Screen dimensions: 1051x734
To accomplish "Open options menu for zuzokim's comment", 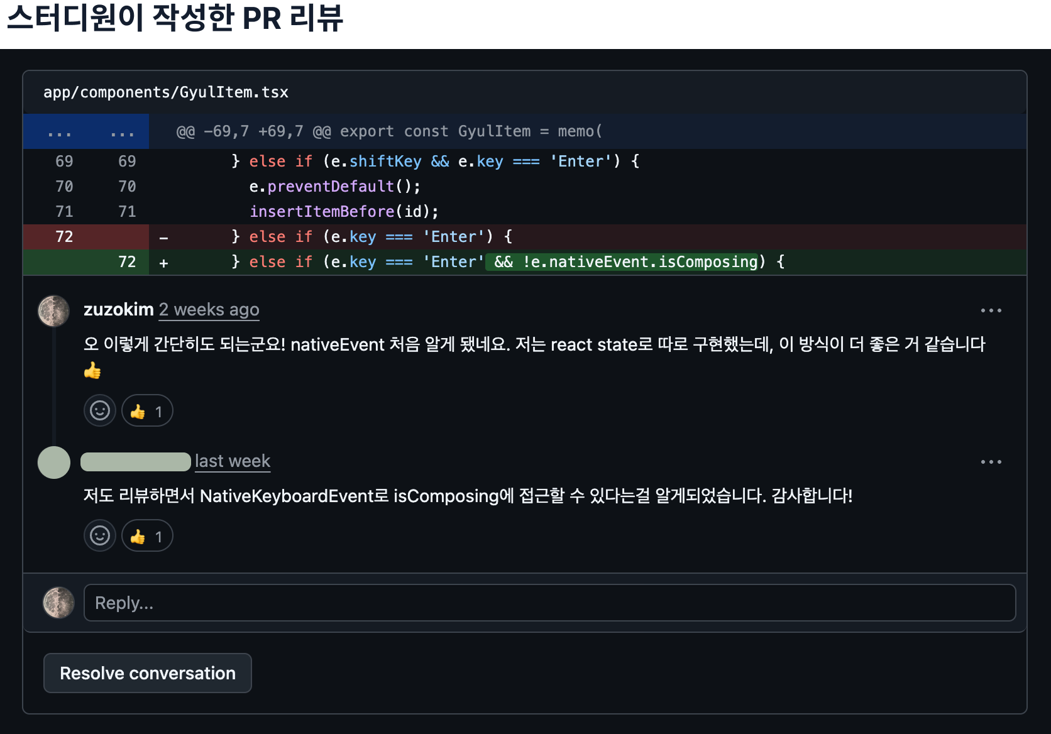I will [x=991, y=310].
